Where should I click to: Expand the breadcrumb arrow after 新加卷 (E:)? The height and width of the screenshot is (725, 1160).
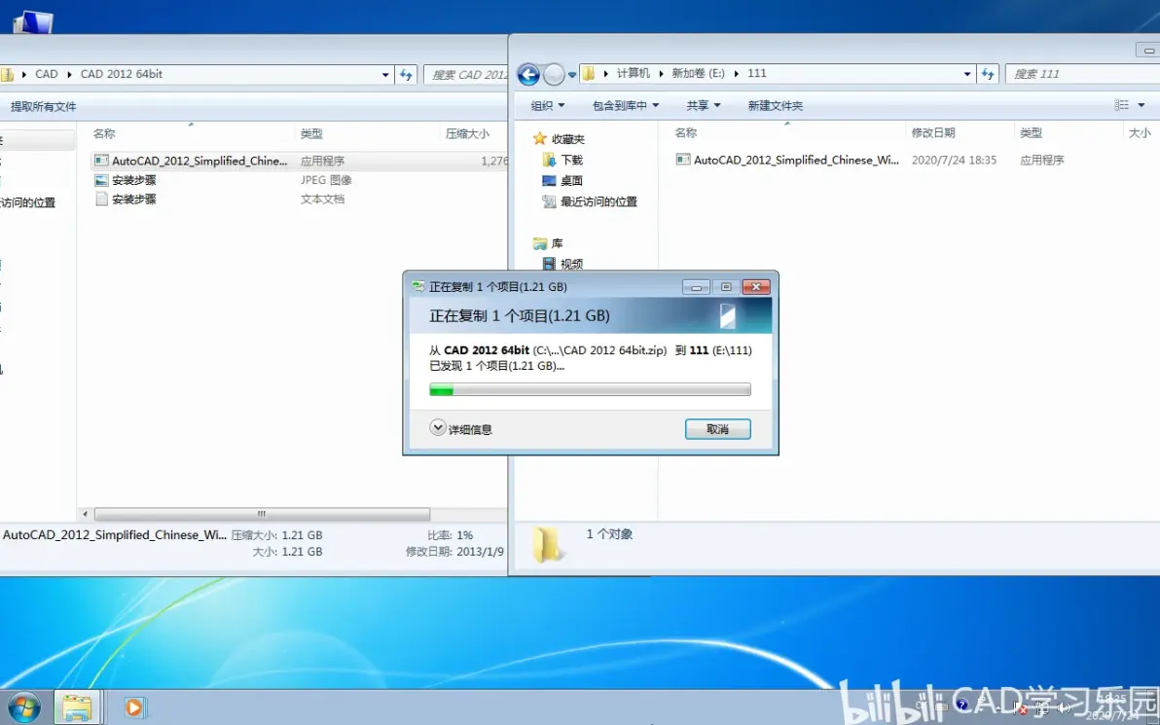[x=737, y=73]
